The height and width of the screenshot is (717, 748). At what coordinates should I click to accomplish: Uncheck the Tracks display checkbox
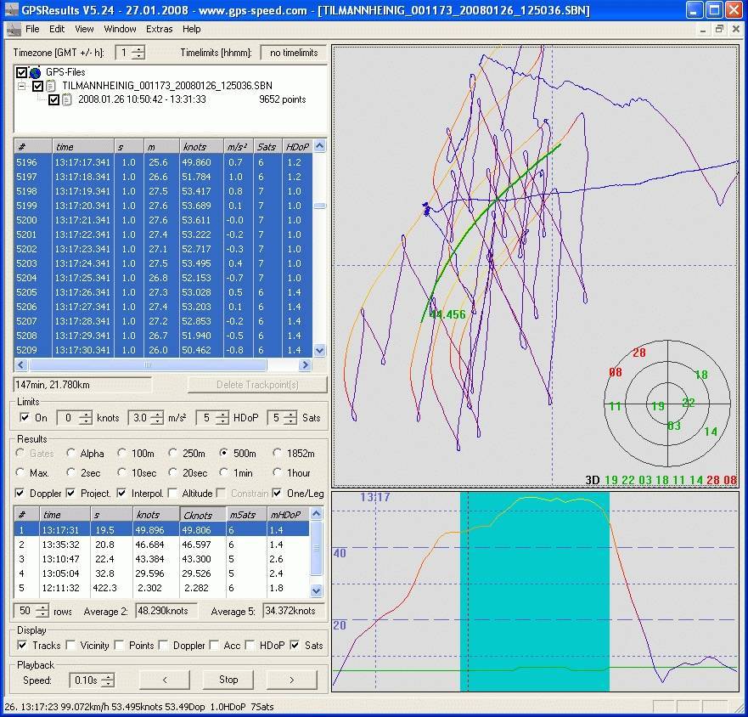coord(21,646)
